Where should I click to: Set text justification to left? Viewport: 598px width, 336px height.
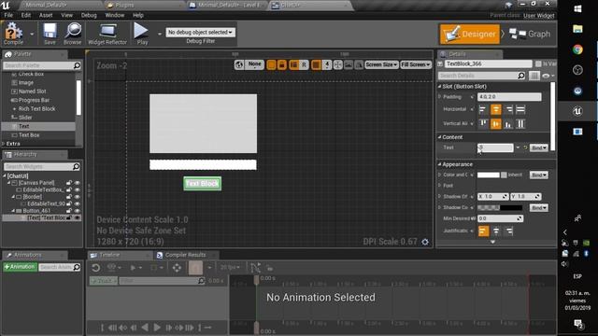[x=483, y=231]
